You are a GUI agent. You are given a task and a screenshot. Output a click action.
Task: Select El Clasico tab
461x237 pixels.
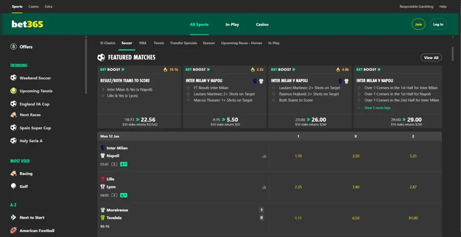pyautogui.click(x=108, y=43)
